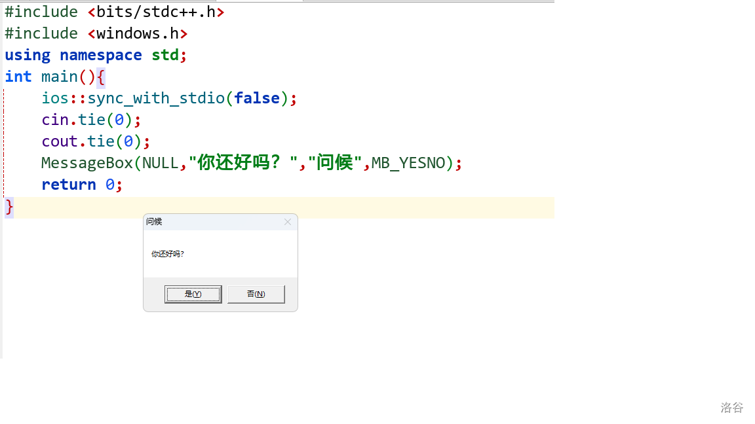Screen dimensions: 755x424
Task: Click the highlighted closing brace on last line
Action: [9, 207]
